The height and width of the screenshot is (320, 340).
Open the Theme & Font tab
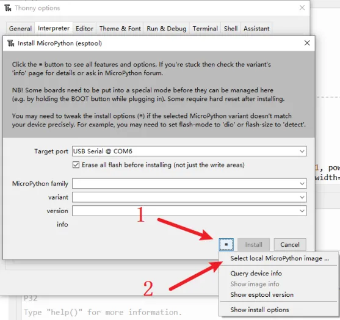(x=120, y=29)
